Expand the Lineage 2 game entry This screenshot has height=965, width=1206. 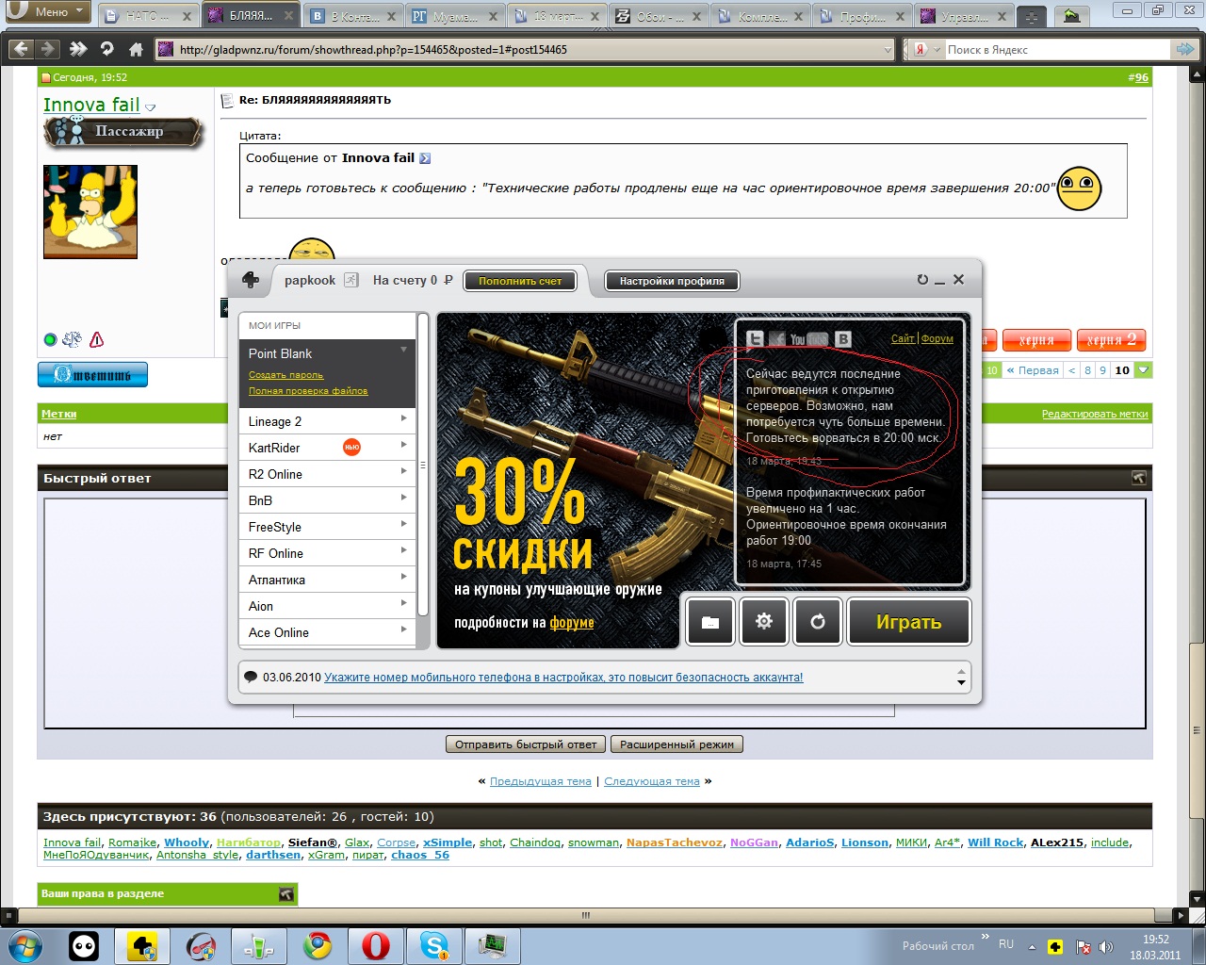pos(404,418)
